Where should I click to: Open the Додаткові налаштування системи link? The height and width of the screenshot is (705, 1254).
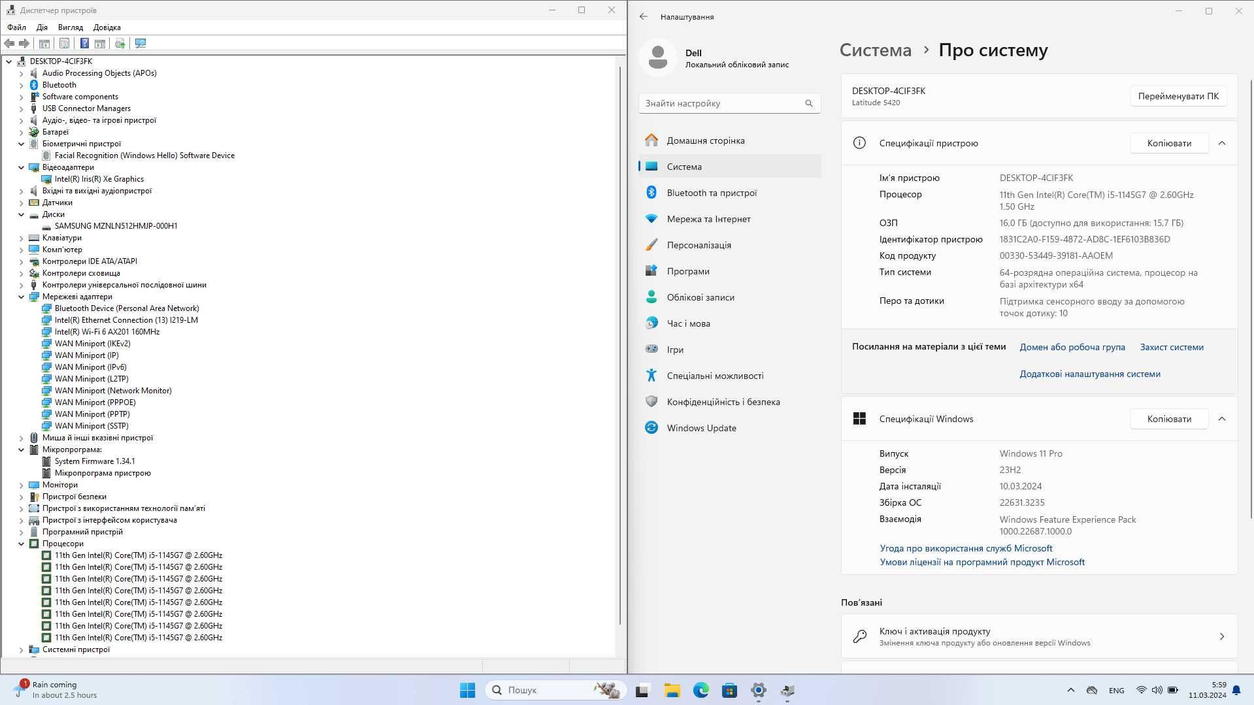pyautogui.click(x=1090, y=374)
